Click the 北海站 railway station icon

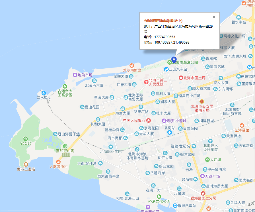[170, 132]
